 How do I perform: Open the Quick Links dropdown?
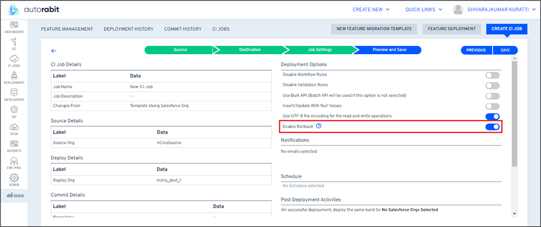tap(424, 9)
